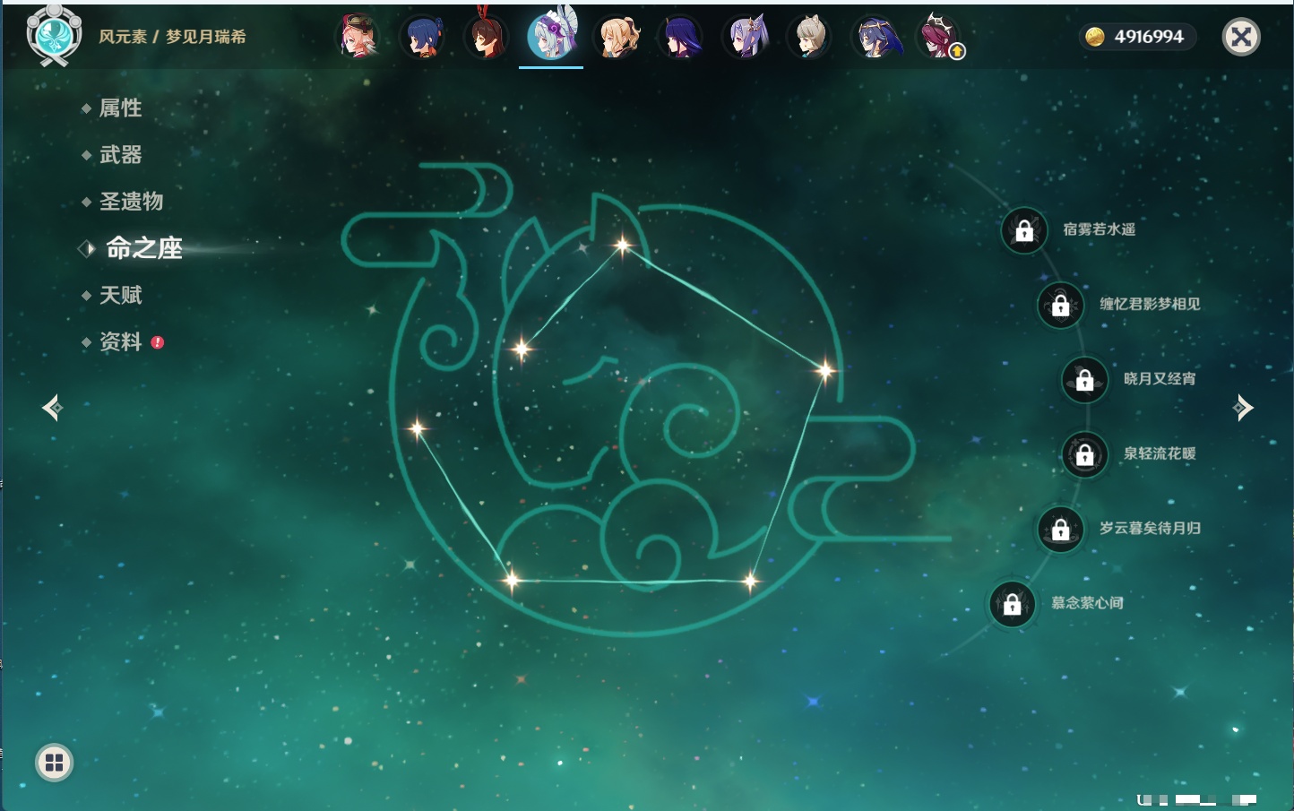Select the locked constellation 缠忆君影梦相见
Viewport: 1294px width, 811px height.
1061,305
